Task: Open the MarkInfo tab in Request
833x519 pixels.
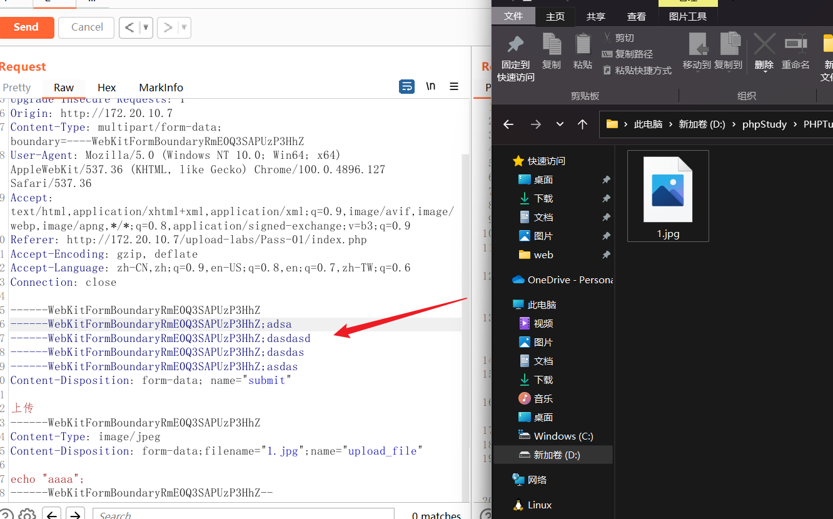Action: (161, 88)
